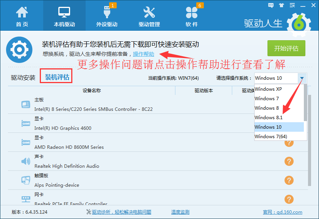Click the 网卡 network adapter icon

(26, 199)
